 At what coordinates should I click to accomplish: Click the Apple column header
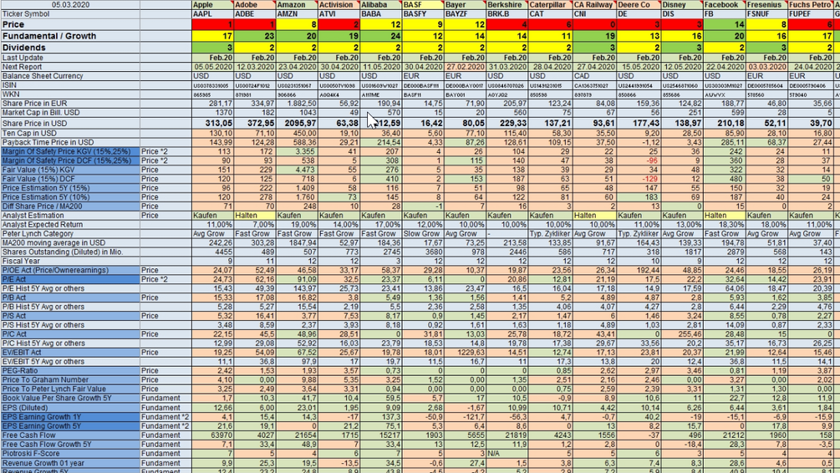tap(212, 4)
